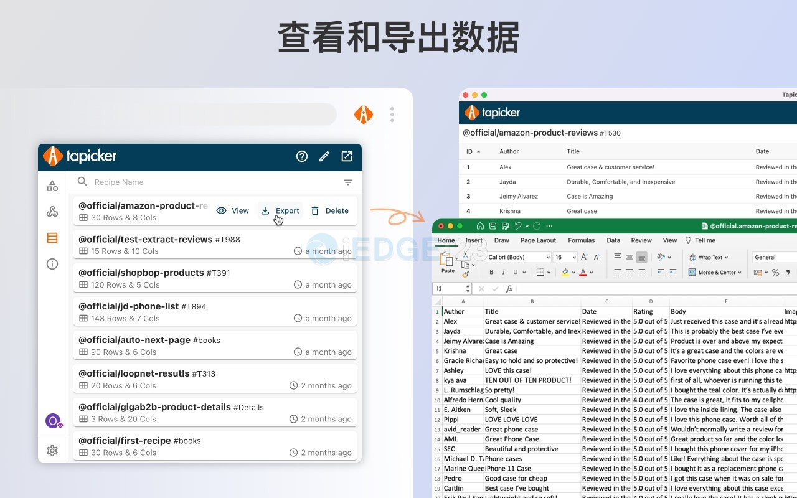Click Tell me in Excel ribbon
This screenshot has width=797, height=498.
(700, 240)
